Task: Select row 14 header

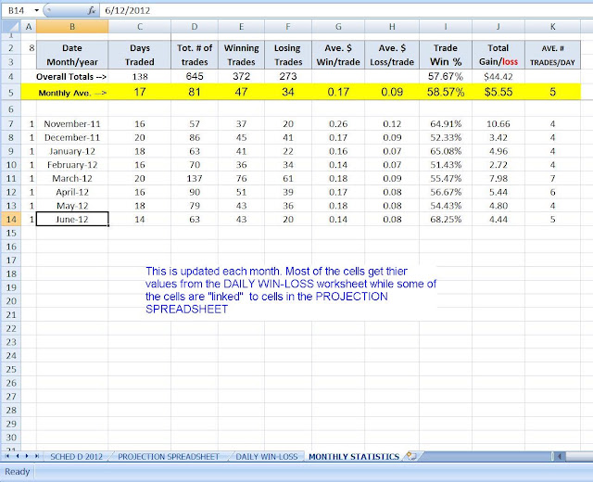Action: pos(10,220)
